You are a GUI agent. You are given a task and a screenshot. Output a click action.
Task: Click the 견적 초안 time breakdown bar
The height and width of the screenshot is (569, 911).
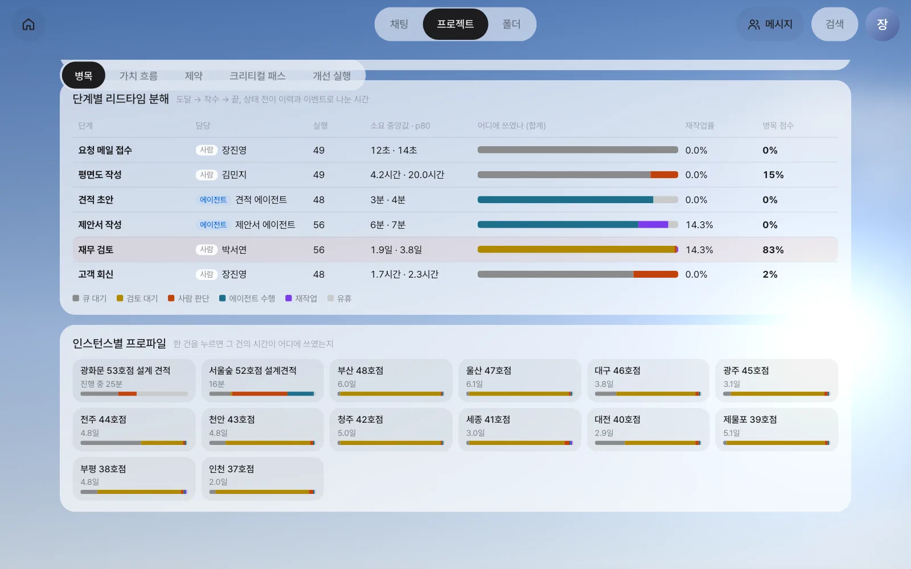point(578,200)
